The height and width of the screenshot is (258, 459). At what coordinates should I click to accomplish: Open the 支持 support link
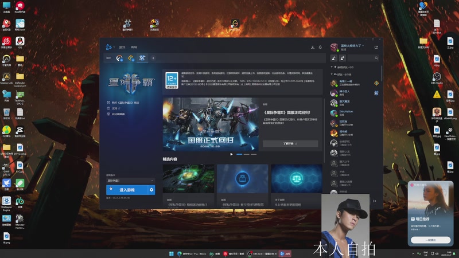[x=114, y=108]
